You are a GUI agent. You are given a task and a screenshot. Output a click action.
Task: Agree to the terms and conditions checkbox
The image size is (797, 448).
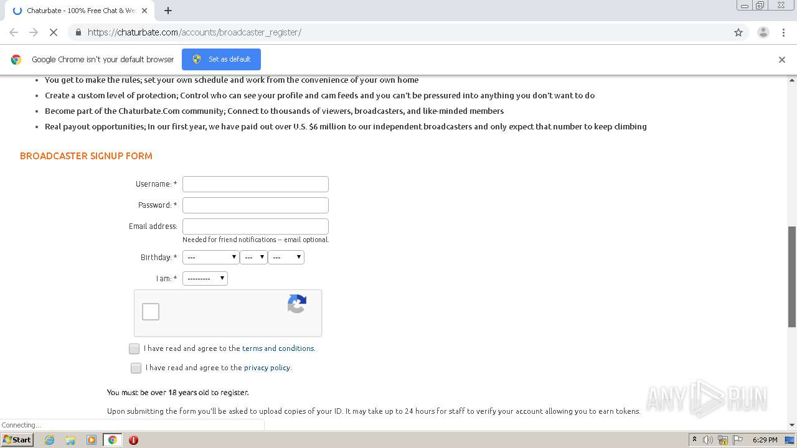coord(134,348)
